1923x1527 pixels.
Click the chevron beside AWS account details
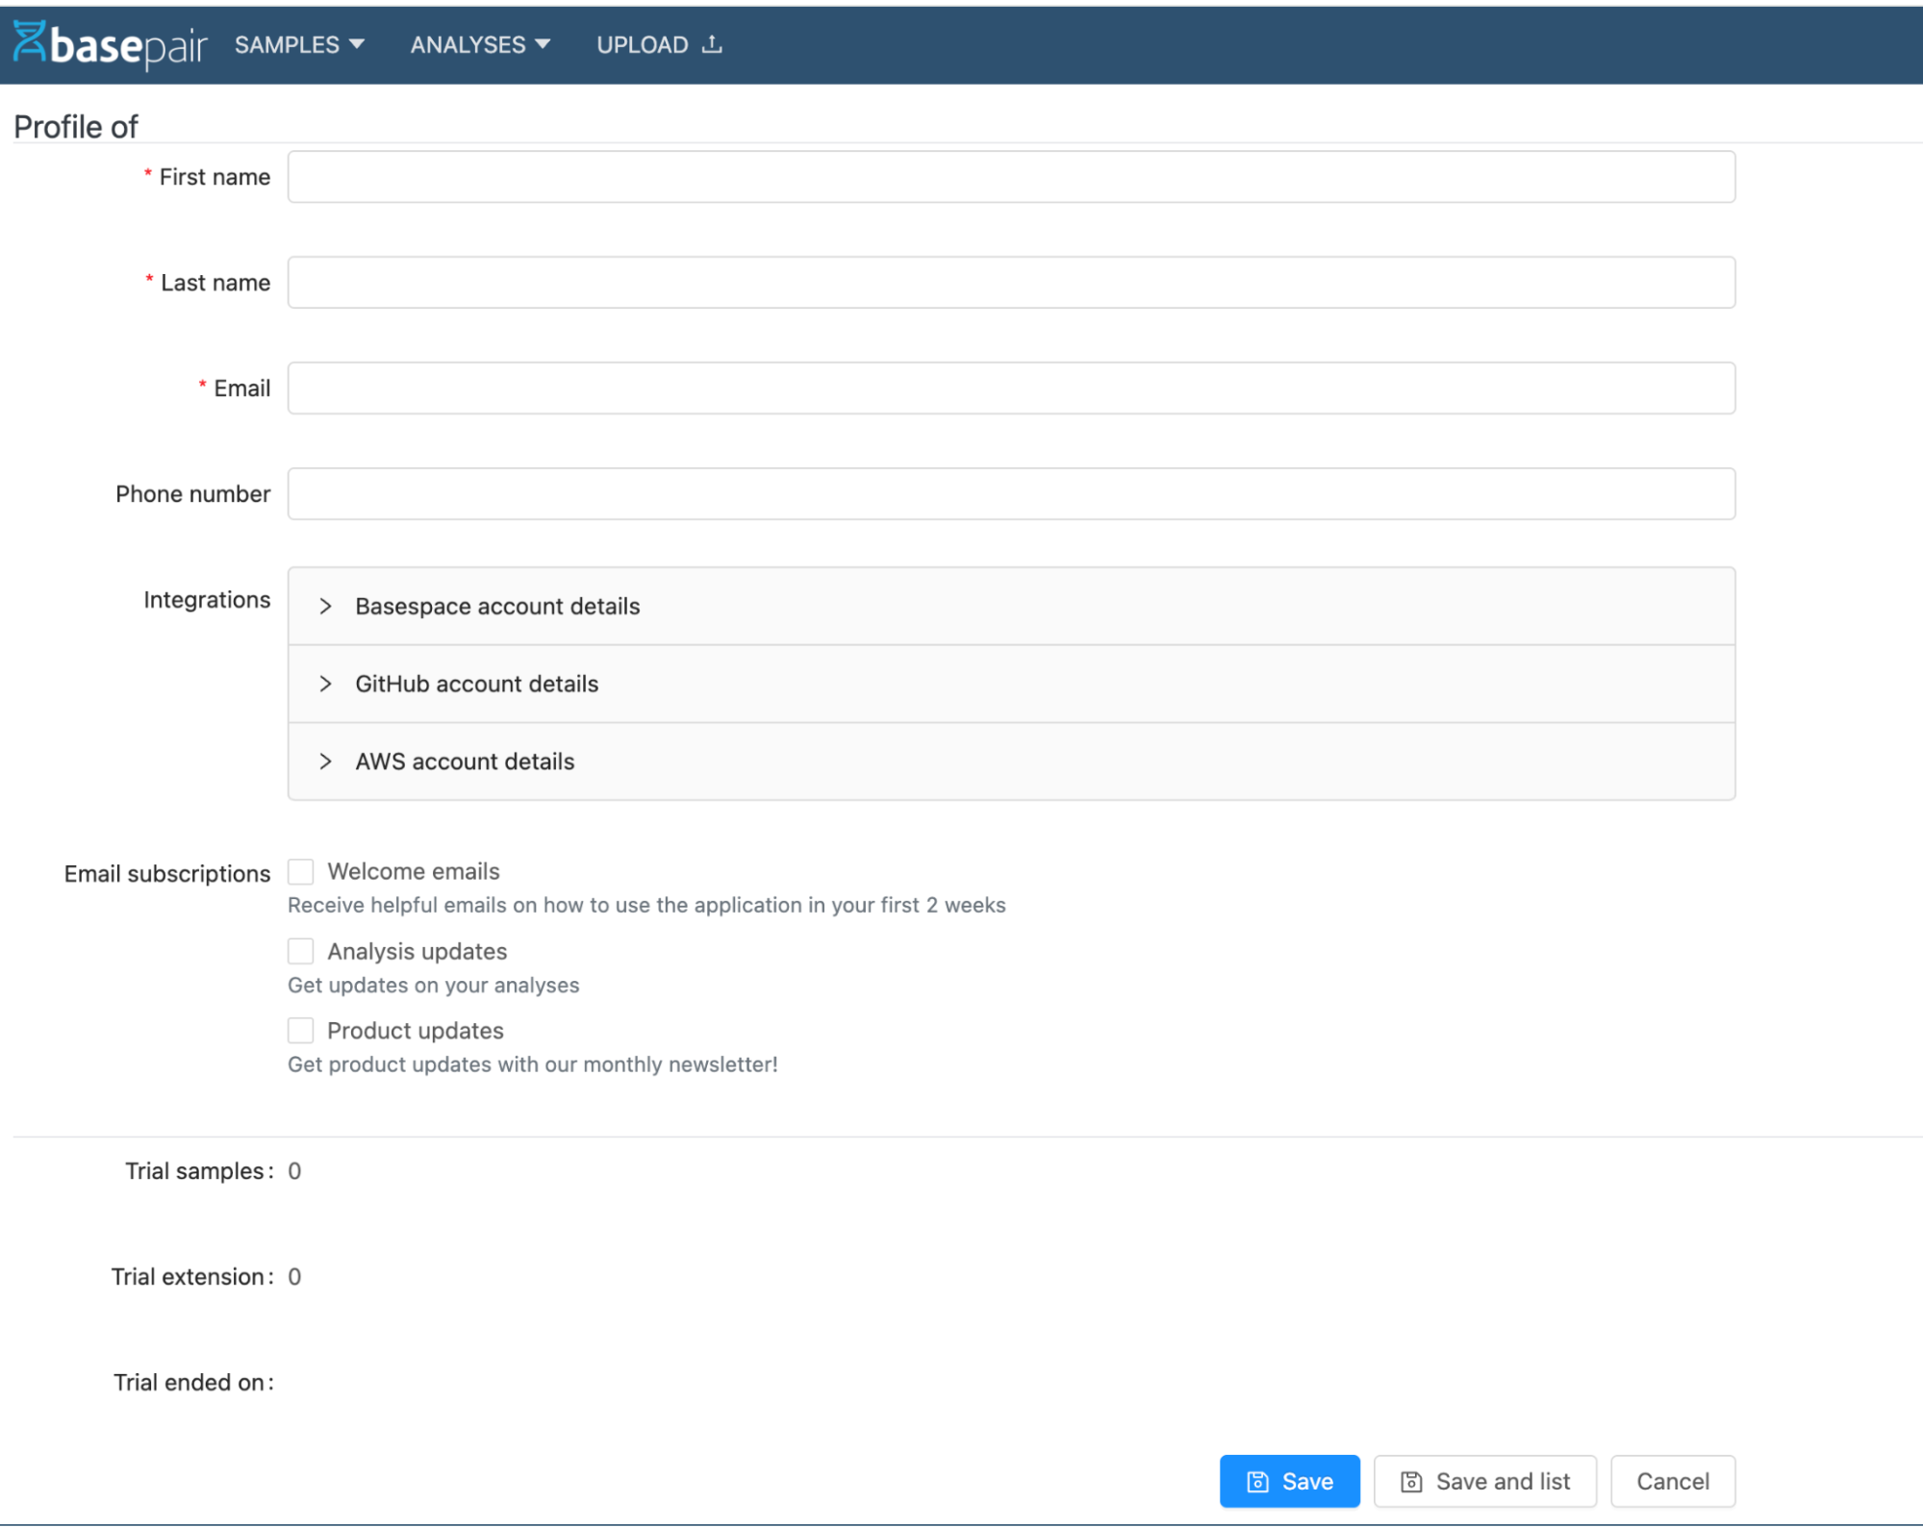pyautogui.click(x=325, y=761)
